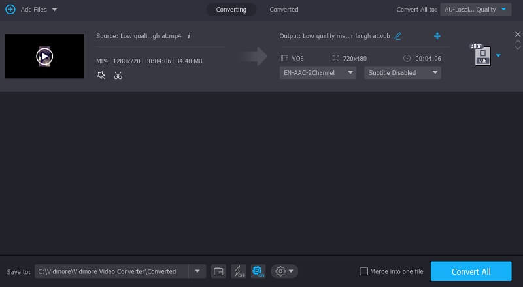The image size is (523, 287).
Task: Click the Add Files plus icon
Action: click(x=10, y=10)
